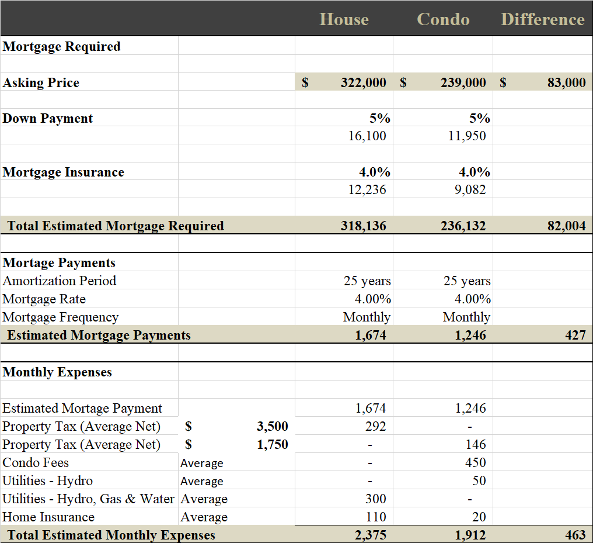Click the Condo asking price 239,000 cell
The image size is (593, 543).
[x=463, y=82]
